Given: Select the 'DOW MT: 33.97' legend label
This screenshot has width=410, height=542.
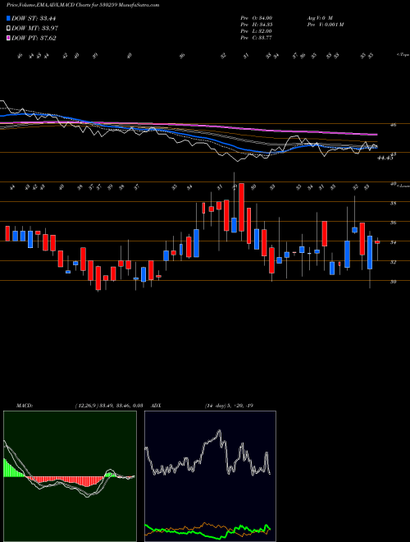Looking at the screenshot, I should (34, 29).
